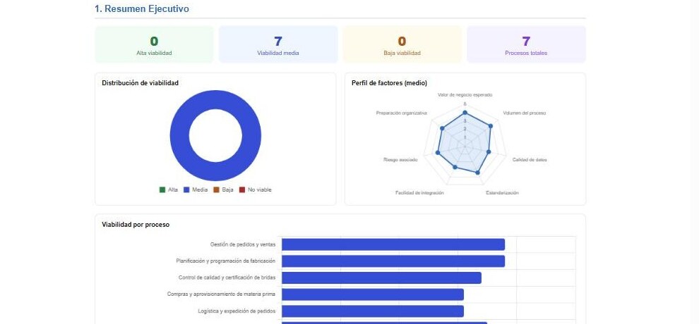The image size is (699, 324).
Task: Click the Viabilidad media summary card
Action: (278, 44)
